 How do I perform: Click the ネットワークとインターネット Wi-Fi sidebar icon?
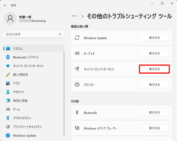(8, 66)
